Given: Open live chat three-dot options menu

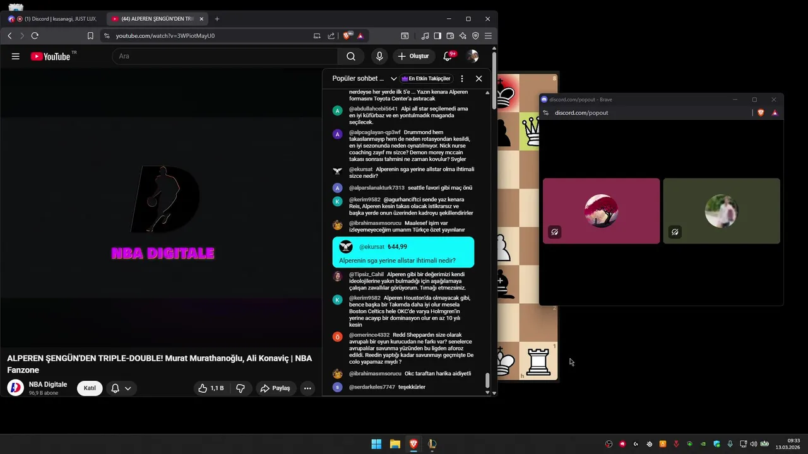Looking at the screenshot, I should pyautogui.click(x=462, y=79).
